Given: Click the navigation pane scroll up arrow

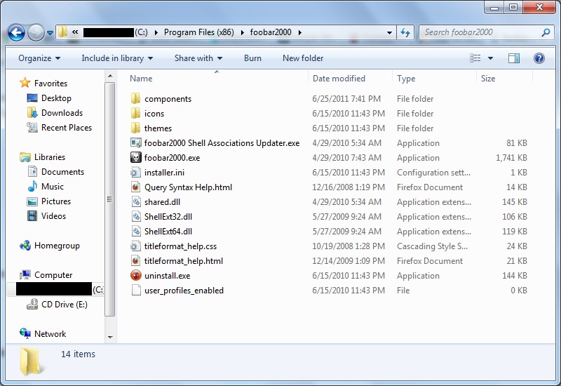Looking at the screenshot, I should pos(110,76).
